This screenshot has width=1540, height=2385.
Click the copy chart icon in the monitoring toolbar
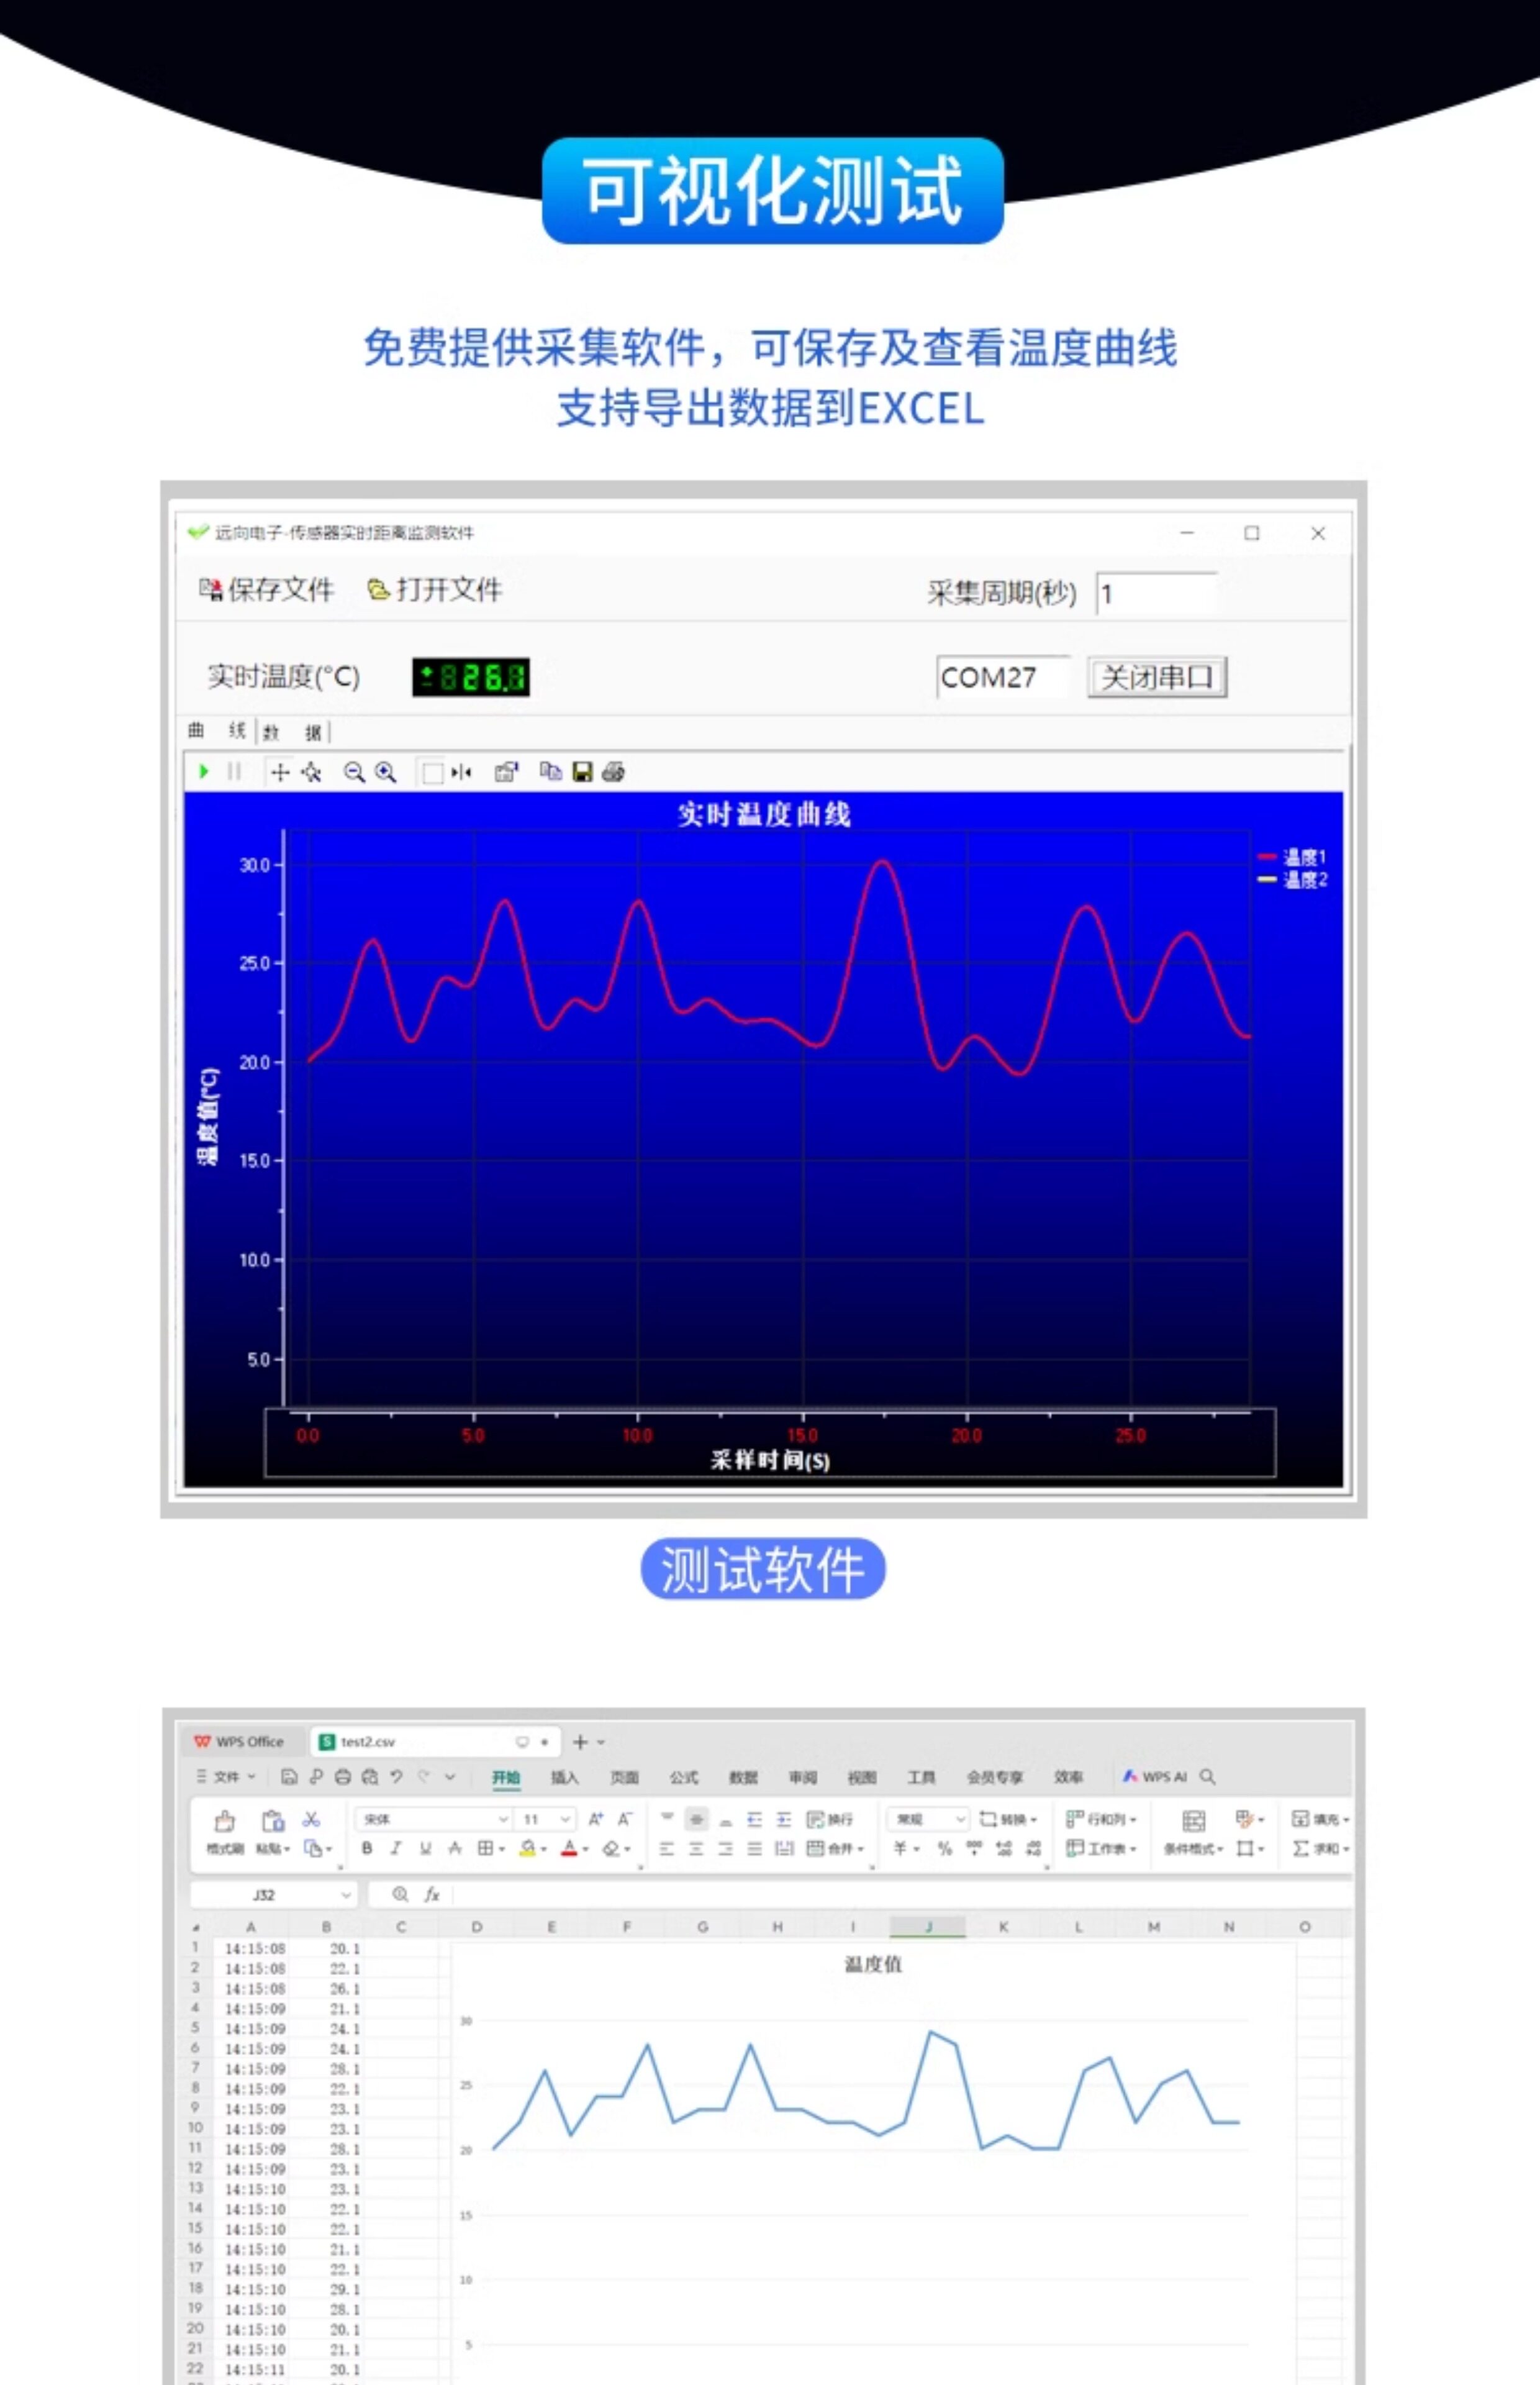pos(550,771)
